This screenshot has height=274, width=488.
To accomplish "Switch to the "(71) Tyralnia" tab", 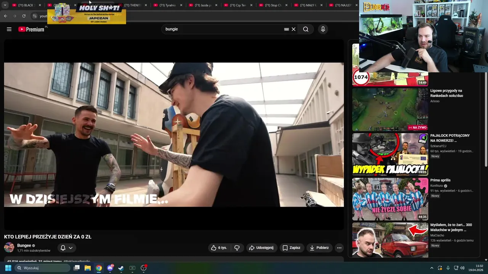I will tap(167, 5).
